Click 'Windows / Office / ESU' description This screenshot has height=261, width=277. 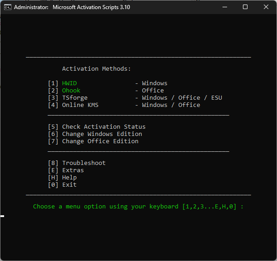[x=182, y=97]
